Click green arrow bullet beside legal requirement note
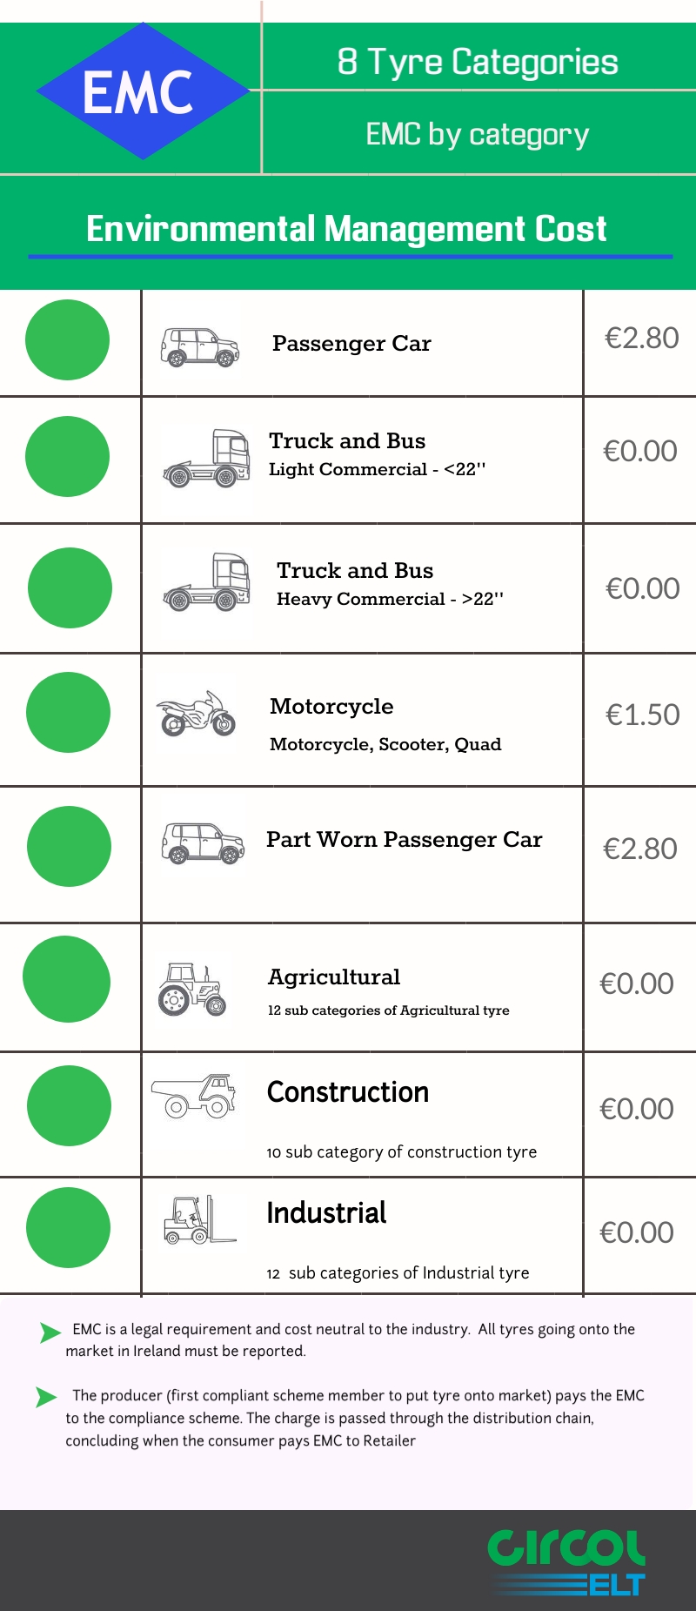The height and width of the screenshot is (1611, 696). click(50, 1332)
